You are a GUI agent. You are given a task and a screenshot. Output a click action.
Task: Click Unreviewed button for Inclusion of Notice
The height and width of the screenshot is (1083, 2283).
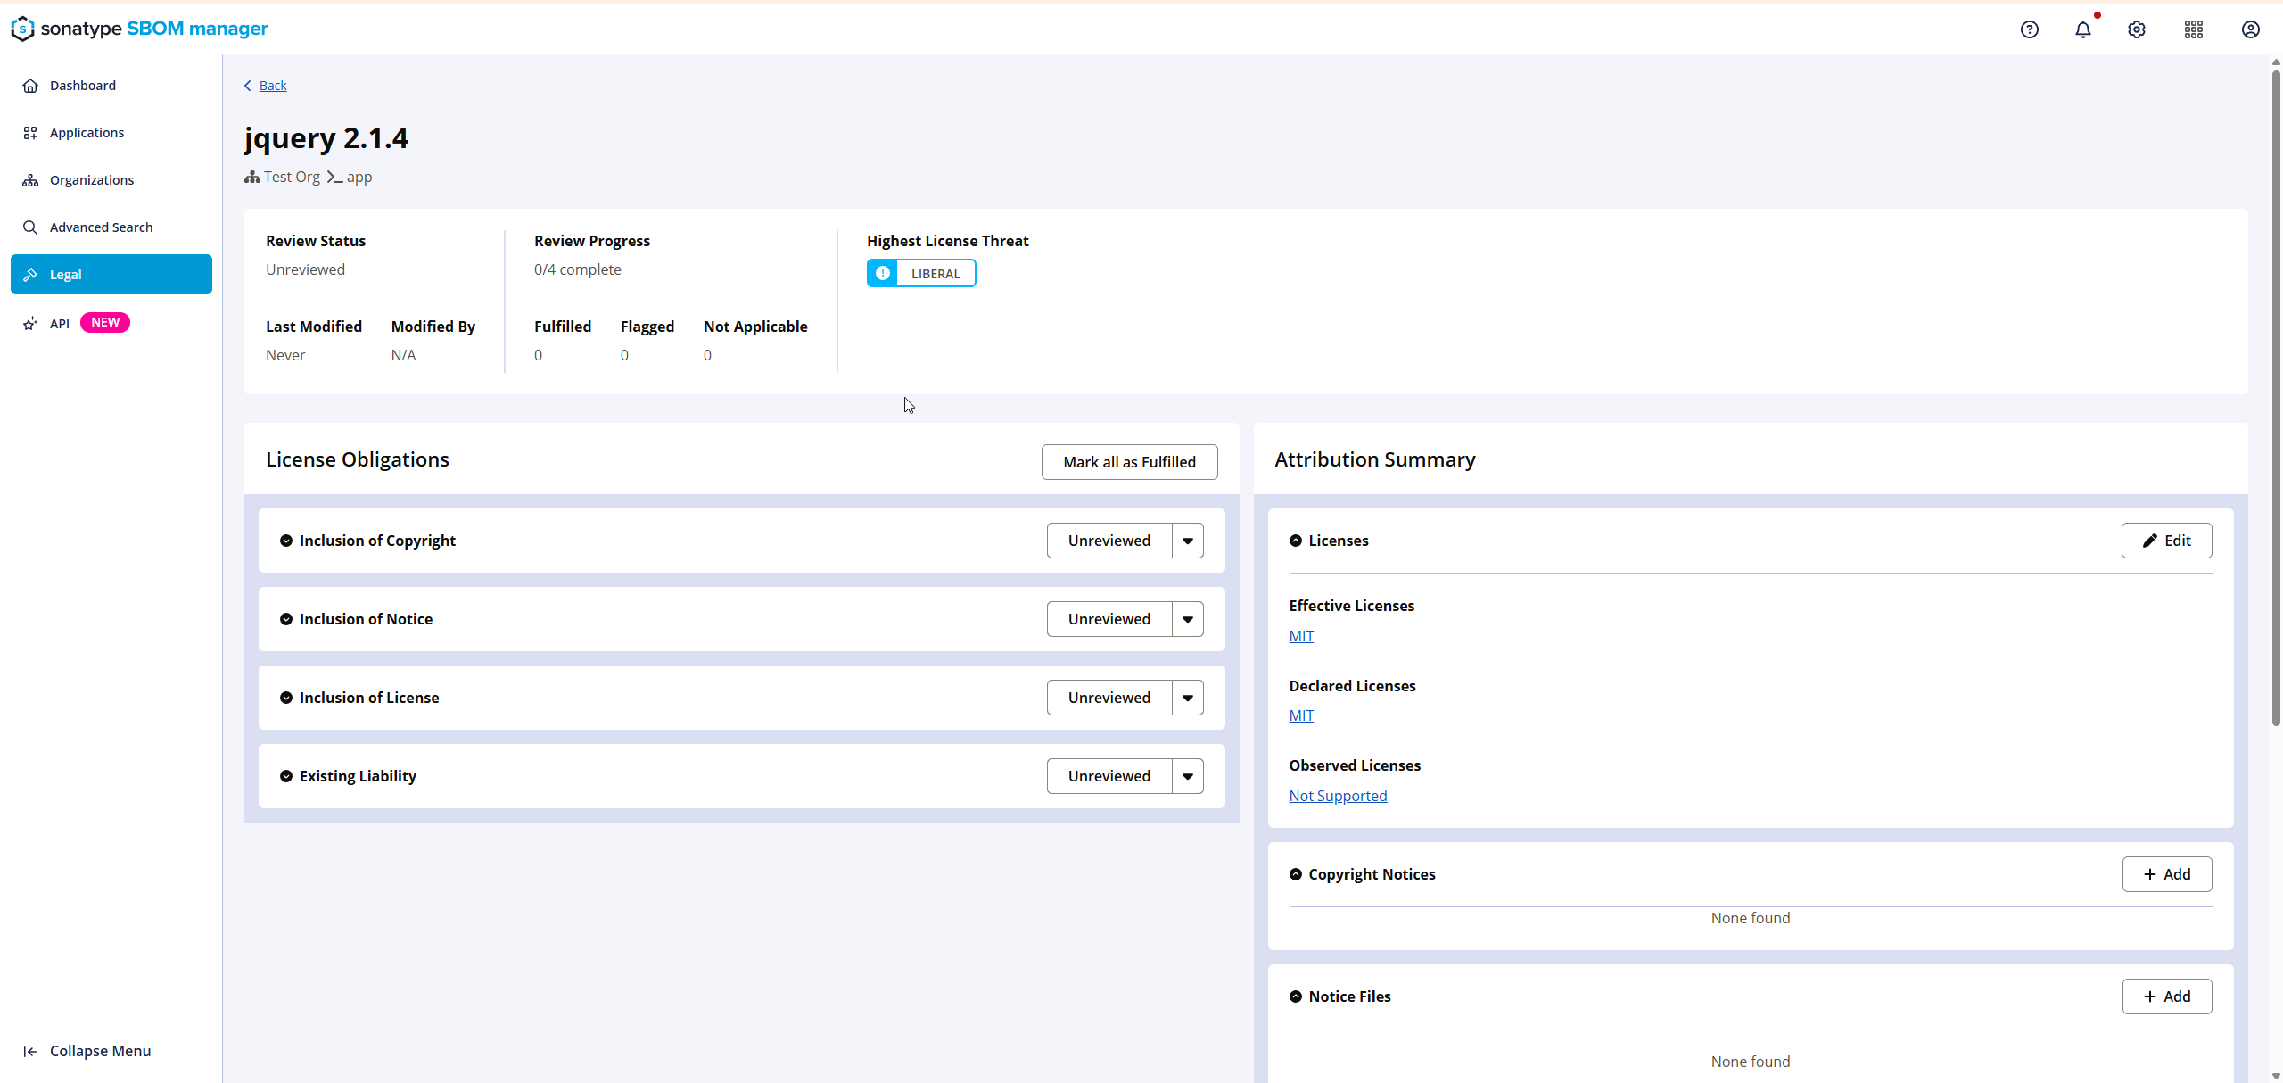tap(1109, 619)
